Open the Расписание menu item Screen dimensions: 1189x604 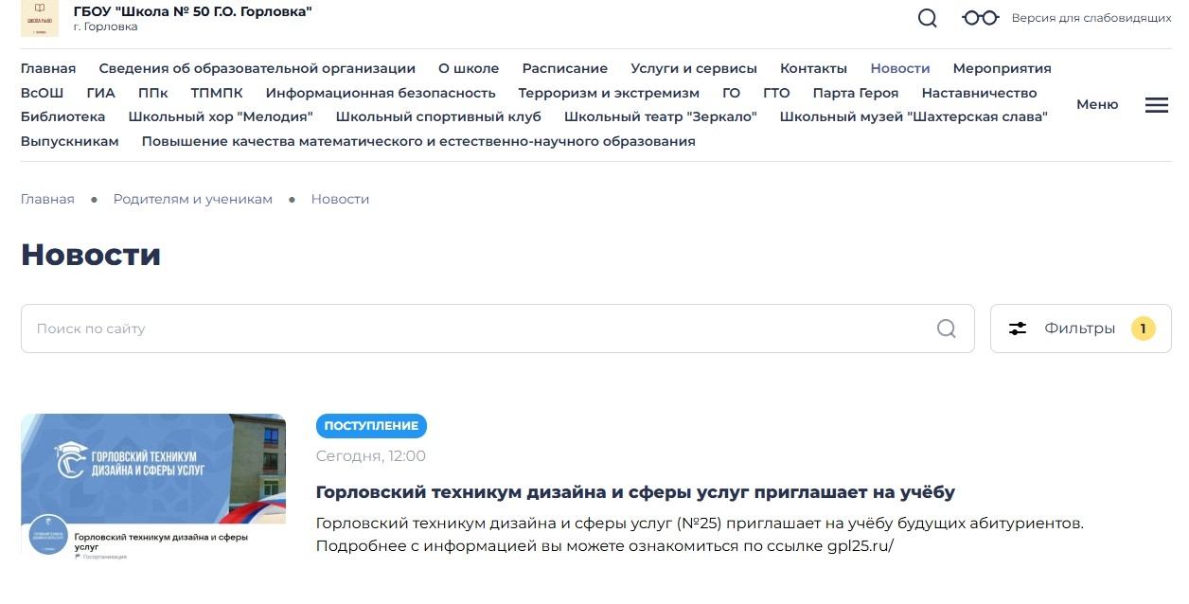click(565, 68)
